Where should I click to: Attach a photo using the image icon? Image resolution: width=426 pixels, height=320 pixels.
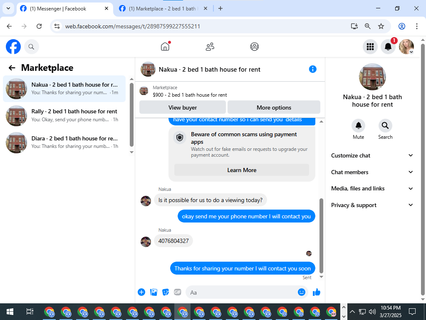click(x=154, y=292)
